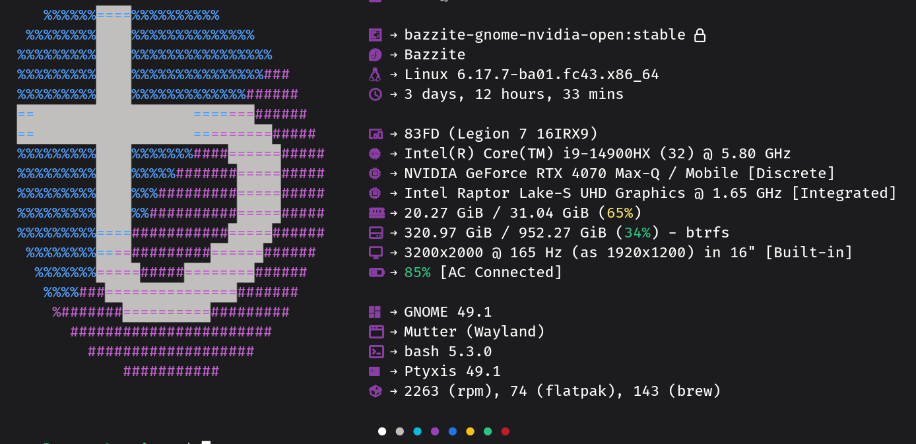Screen dimensions: 916x444
Task: Click the gray color dot
Action: click(x=399, y=431)
